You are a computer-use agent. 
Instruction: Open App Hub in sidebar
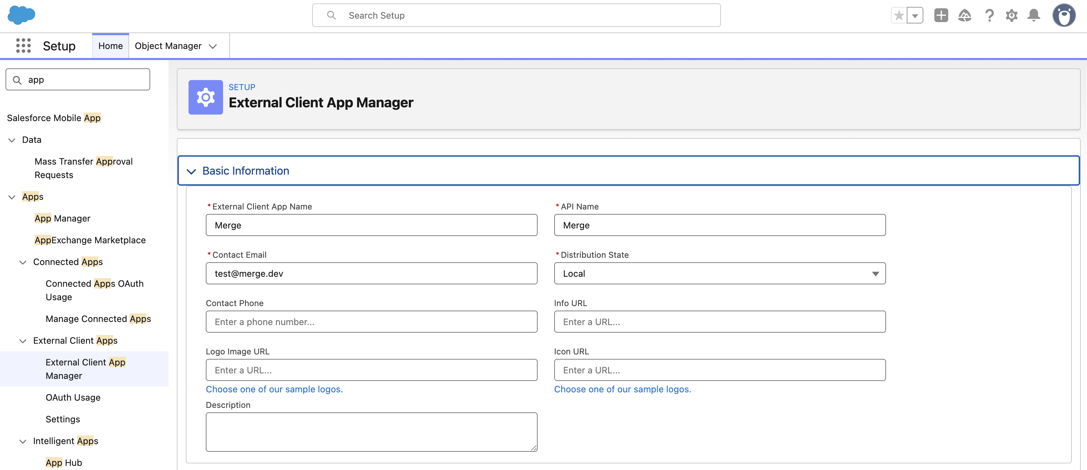click(64, 462)
